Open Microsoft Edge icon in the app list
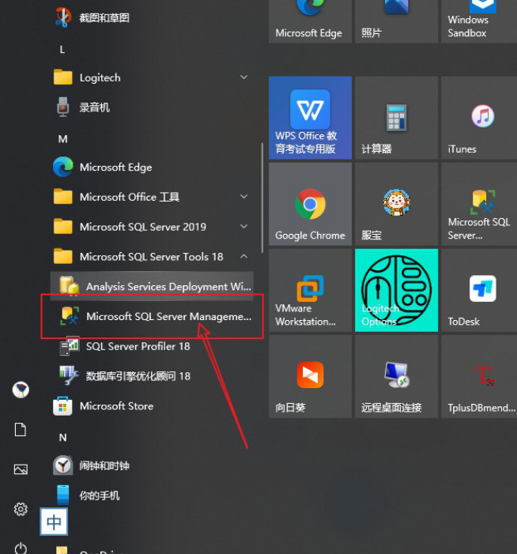 point(63,167)
